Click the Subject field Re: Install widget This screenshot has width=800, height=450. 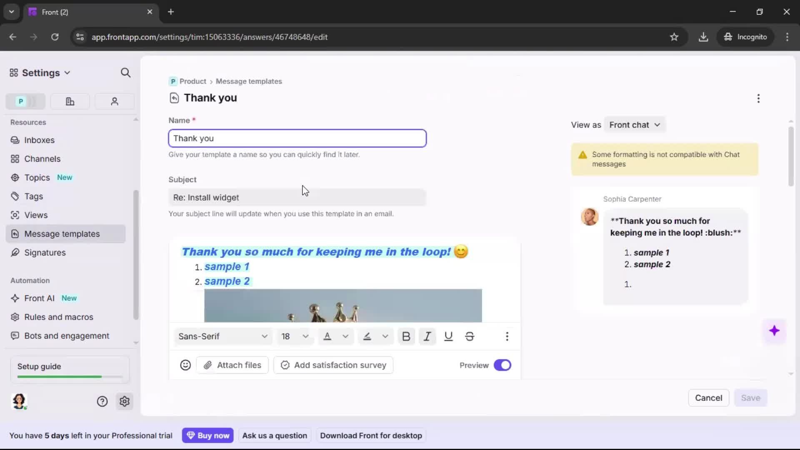pos(297,197)
